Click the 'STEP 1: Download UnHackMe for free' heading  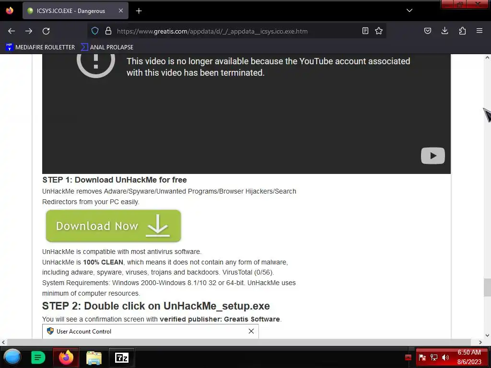click(115, 180)
